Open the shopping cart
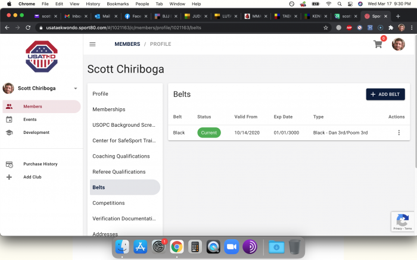Viewport: 417px width, 260px height. [x=378, y=44]
